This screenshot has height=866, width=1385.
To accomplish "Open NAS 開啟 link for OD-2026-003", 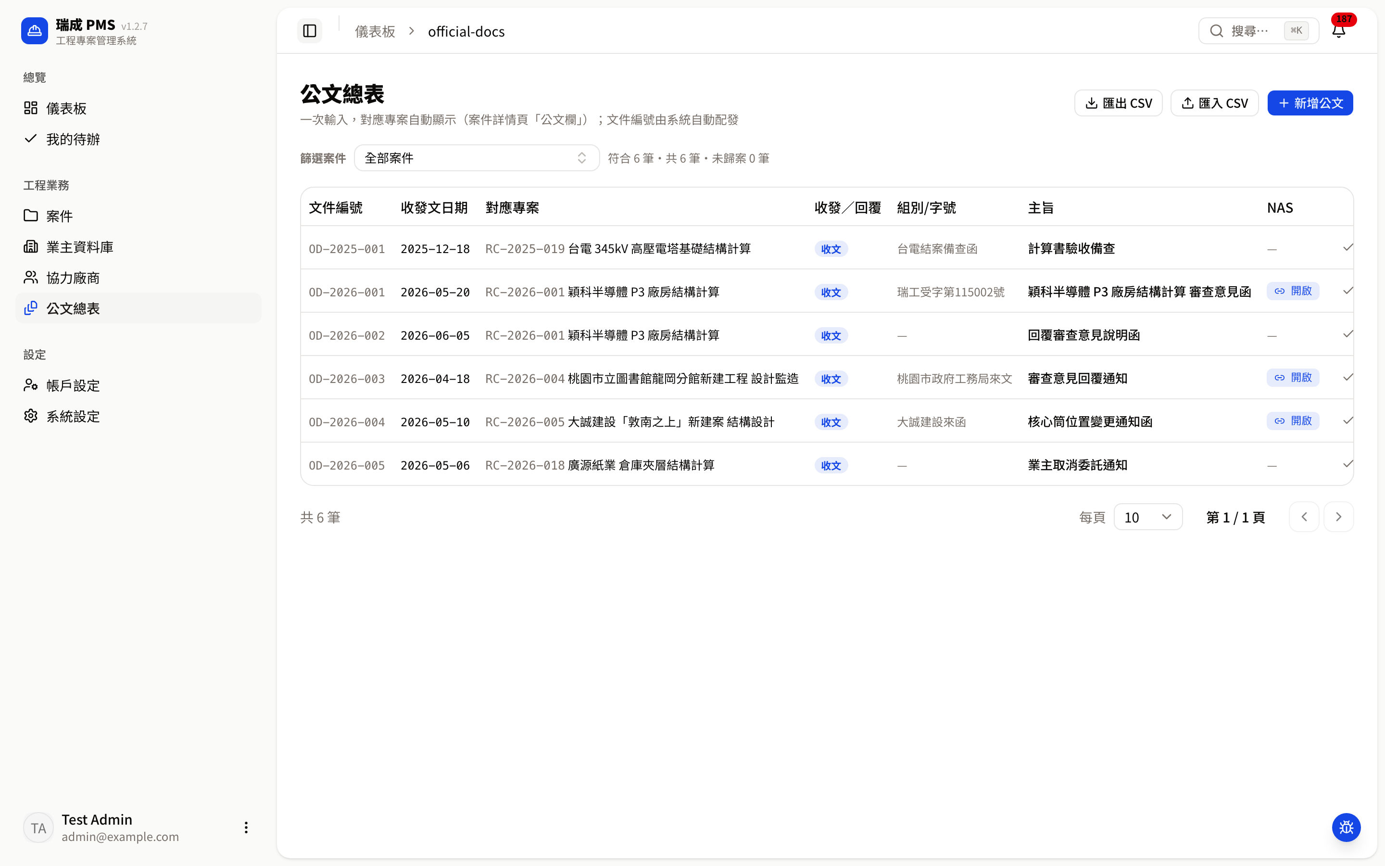I will point(1293,378).
